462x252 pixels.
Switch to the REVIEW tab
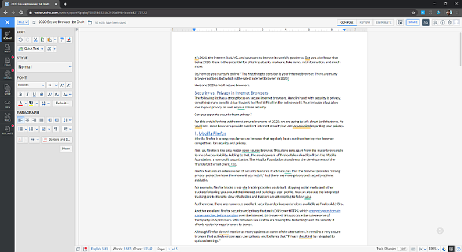point(364,22)
